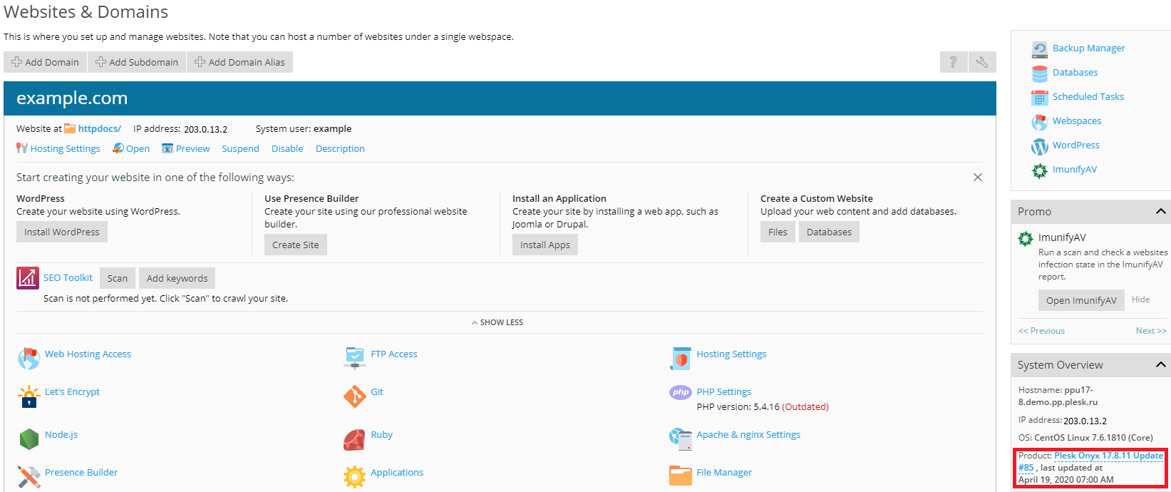Close the website creation suggestions panel

(x=977, y=178)
